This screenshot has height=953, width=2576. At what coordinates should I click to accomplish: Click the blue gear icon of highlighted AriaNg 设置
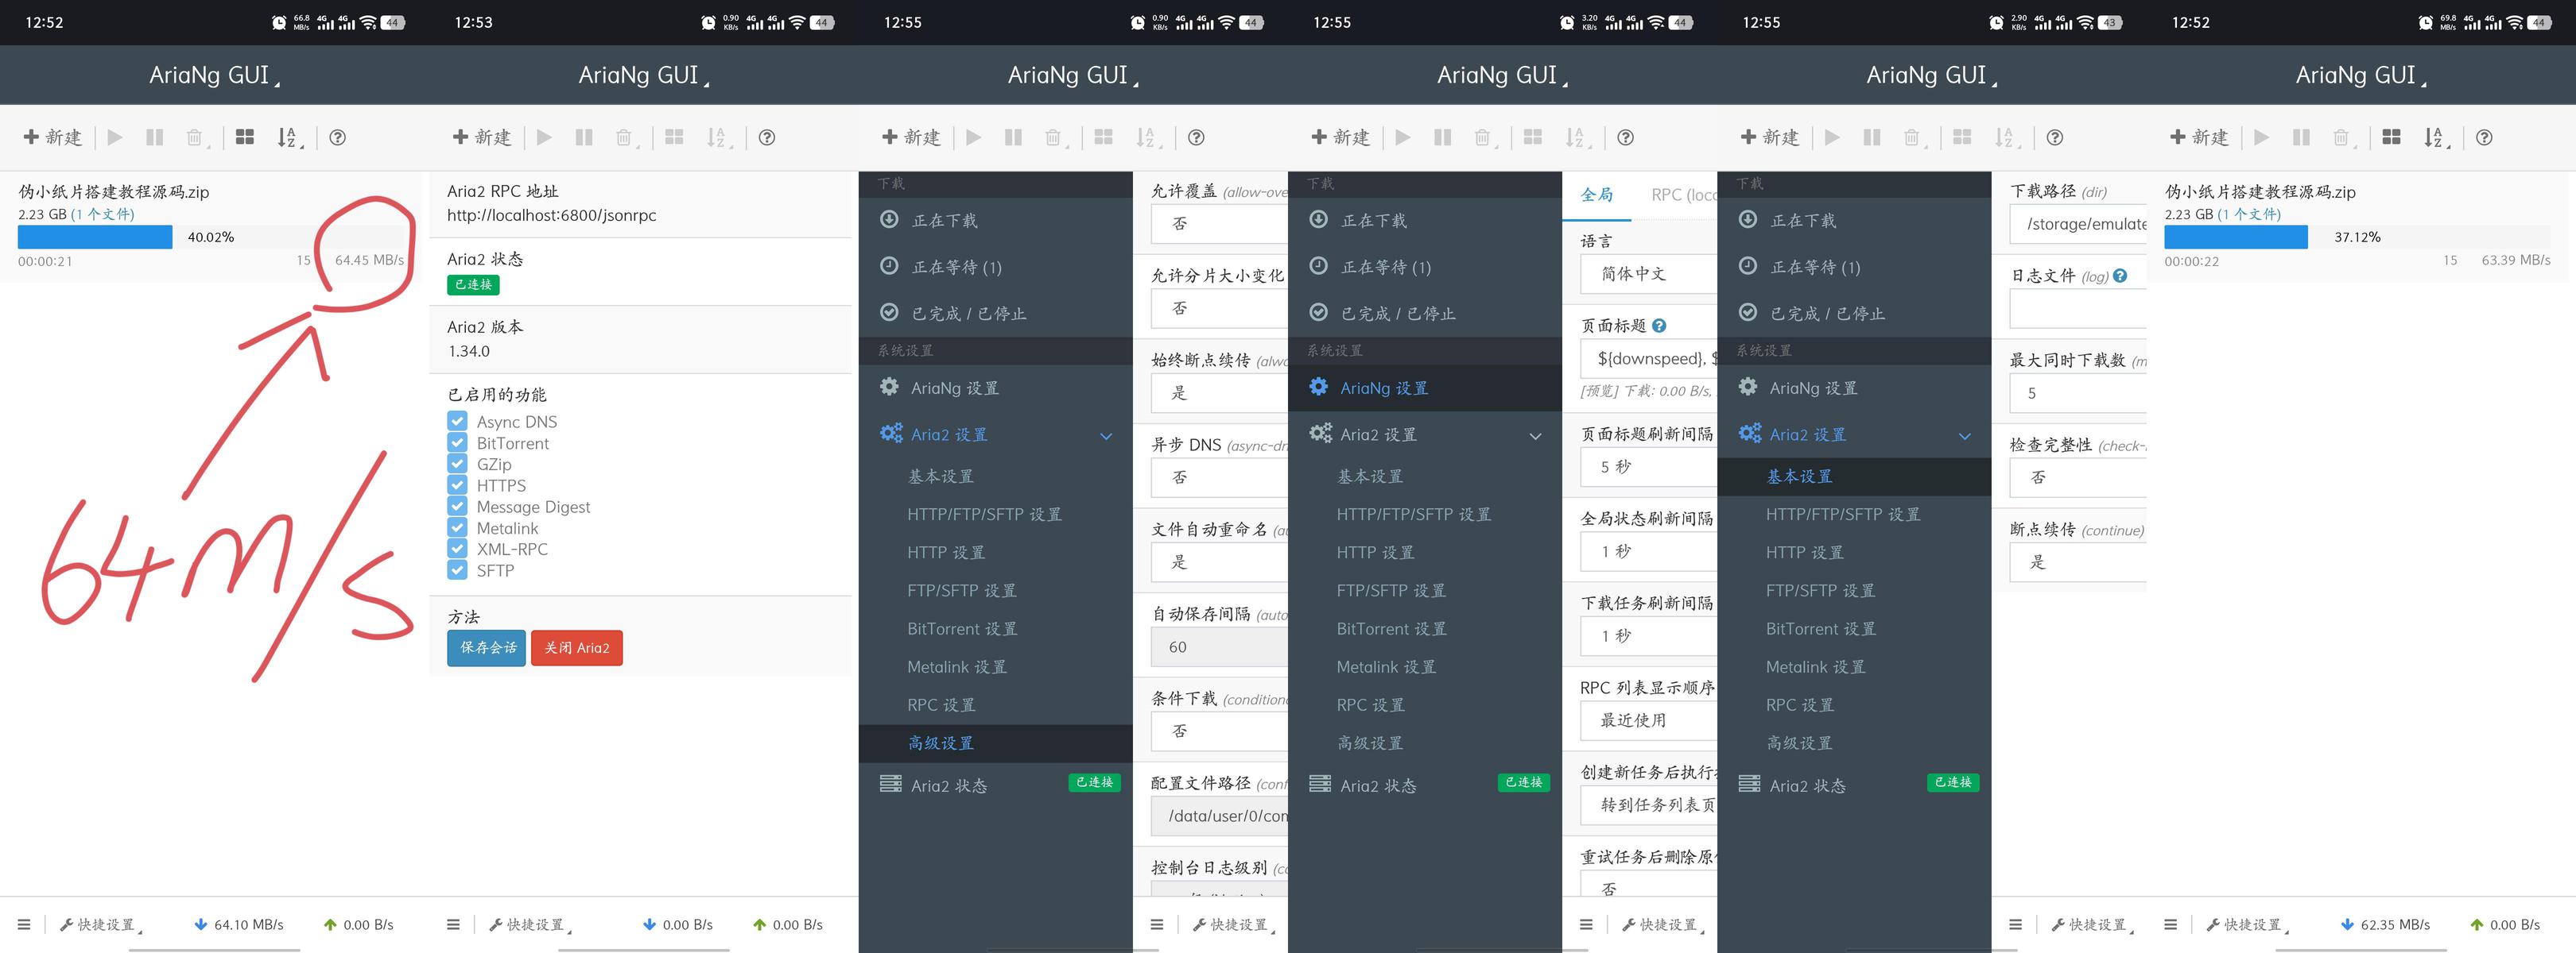coord(1319,387)
